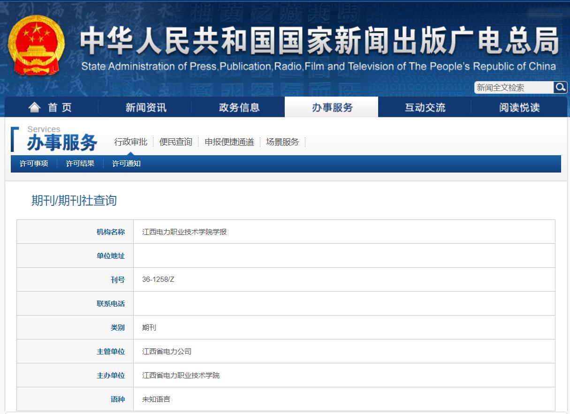Click the national emblem logo

(37, 46)
